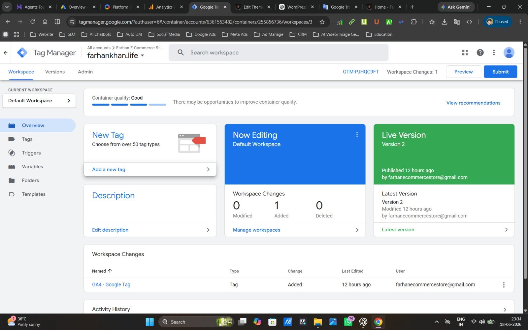528x330 pixels.
Task: Open Tags in sidebar
Action: pos(27,139)
